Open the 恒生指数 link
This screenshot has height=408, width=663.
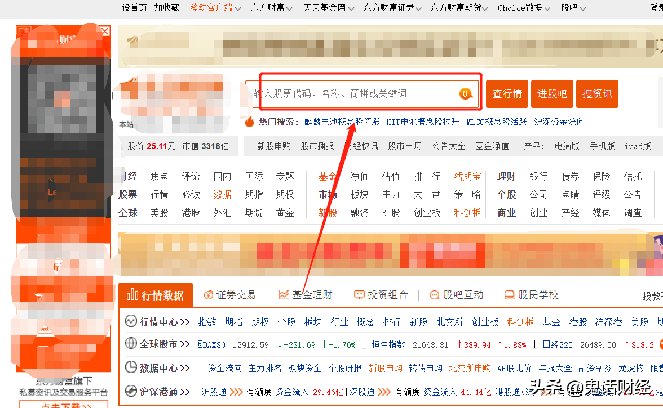pyautogui.click(x=388, y=345)
